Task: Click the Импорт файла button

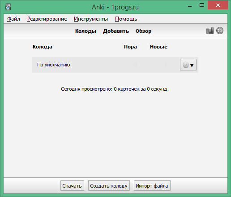Action: pos(152,186)
